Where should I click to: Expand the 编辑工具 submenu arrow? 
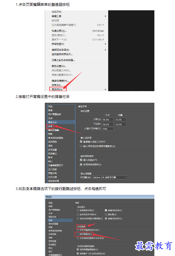tap(105, 16)
